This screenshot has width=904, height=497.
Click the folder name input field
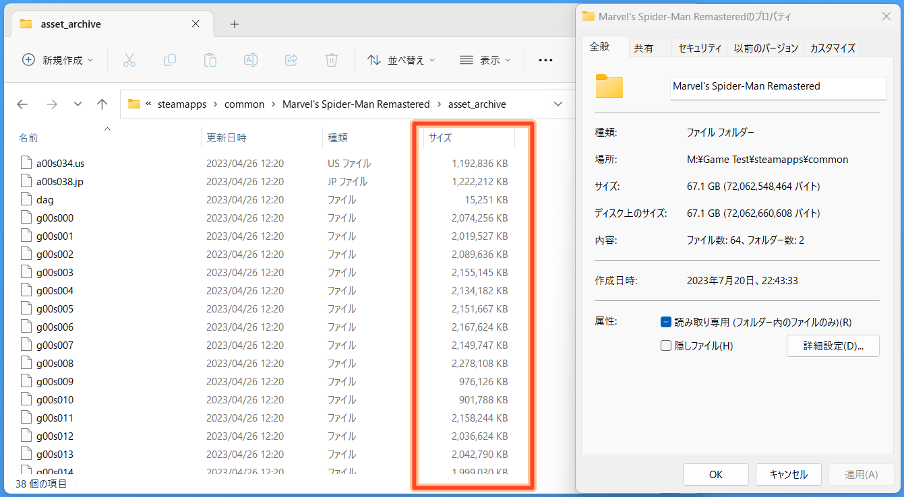tap(779, 88)
